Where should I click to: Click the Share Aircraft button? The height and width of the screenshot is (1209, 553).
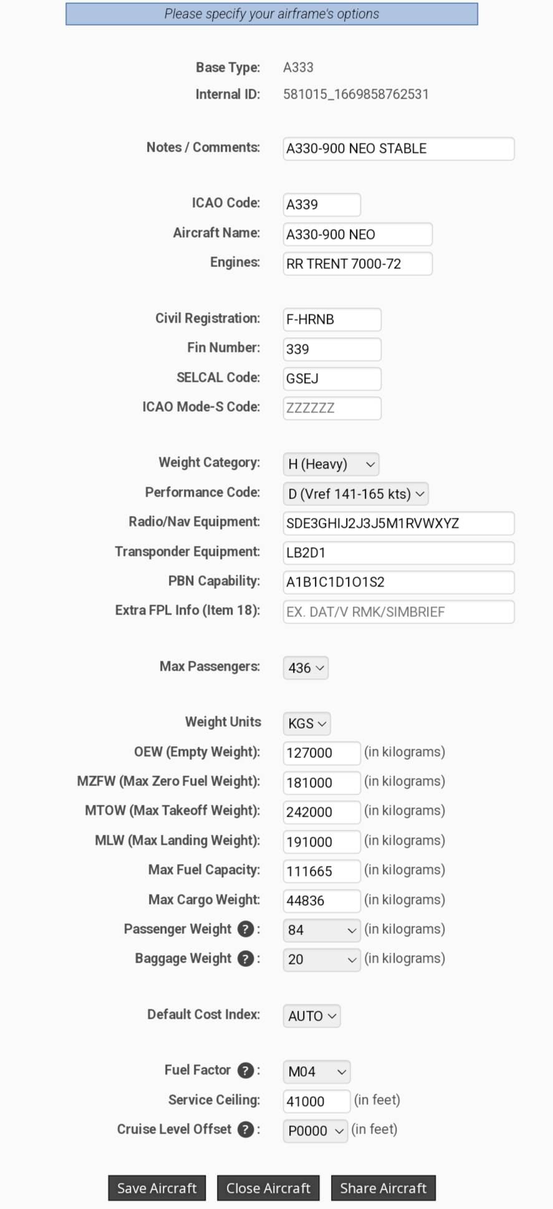tap(383, 1188)
